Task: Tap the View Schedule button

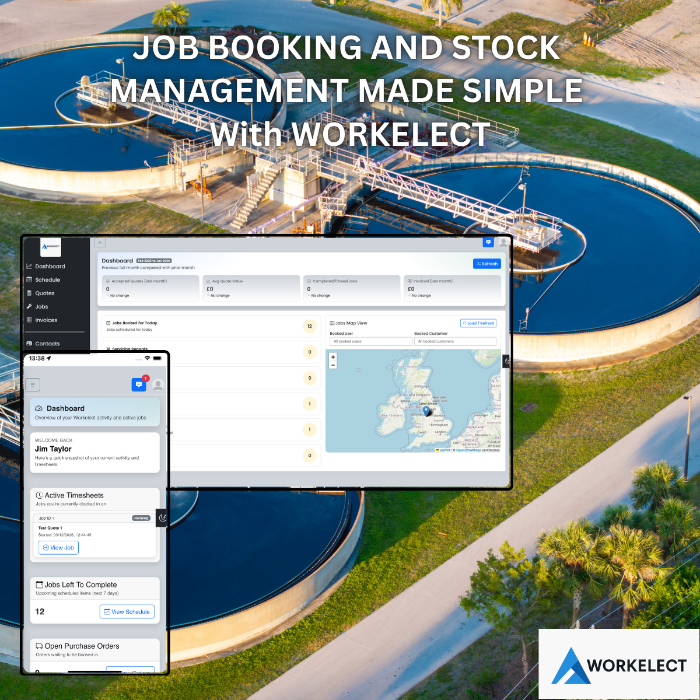Action: (x=127, y=612)
